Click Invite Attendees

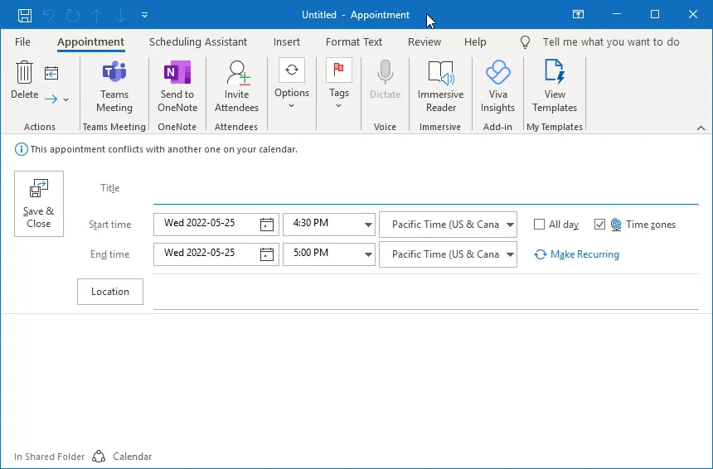pyautogui.click(x=236, y=86)
